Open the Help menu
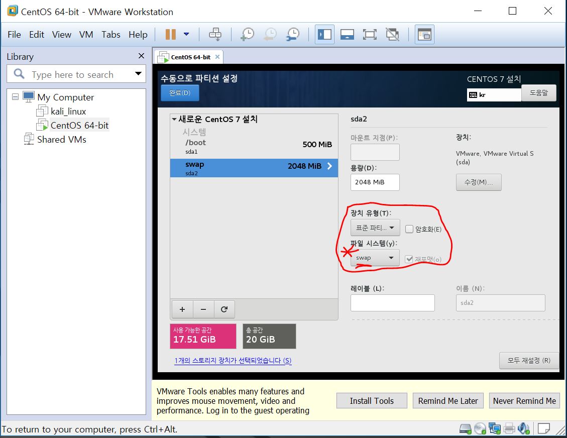The width and height of the screenshot is (567, 438). (x=138, y=34)
